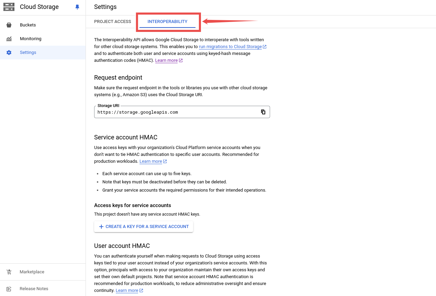
Task: Copy the Storage URI with copy icon
Action: pyautogui.click(x=263, y=112)
